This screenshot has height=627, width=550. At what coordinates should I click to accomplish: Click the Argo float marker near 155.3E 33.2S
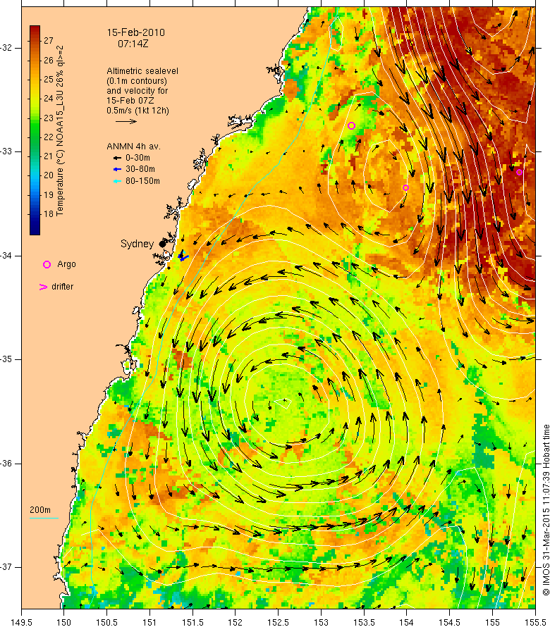click(x=519, y=173)
